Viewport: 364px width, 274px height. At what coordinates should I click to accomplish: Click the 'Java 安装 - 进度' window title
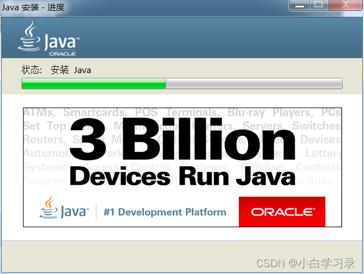click(x=33, y=7)
